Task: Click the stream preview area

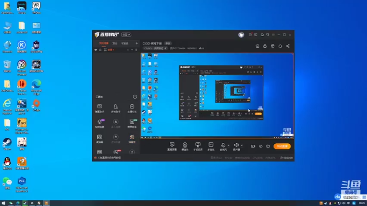Action: coord(217,96)
